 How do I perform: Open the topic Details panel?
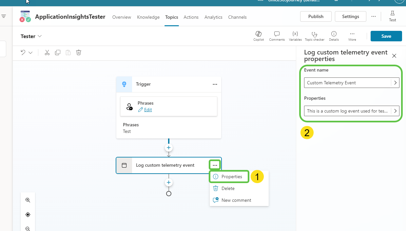[x=334, y=35]
